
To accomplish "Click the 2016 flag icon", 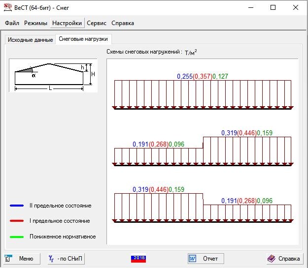I will pyautogui.click(x=138, y=259).
